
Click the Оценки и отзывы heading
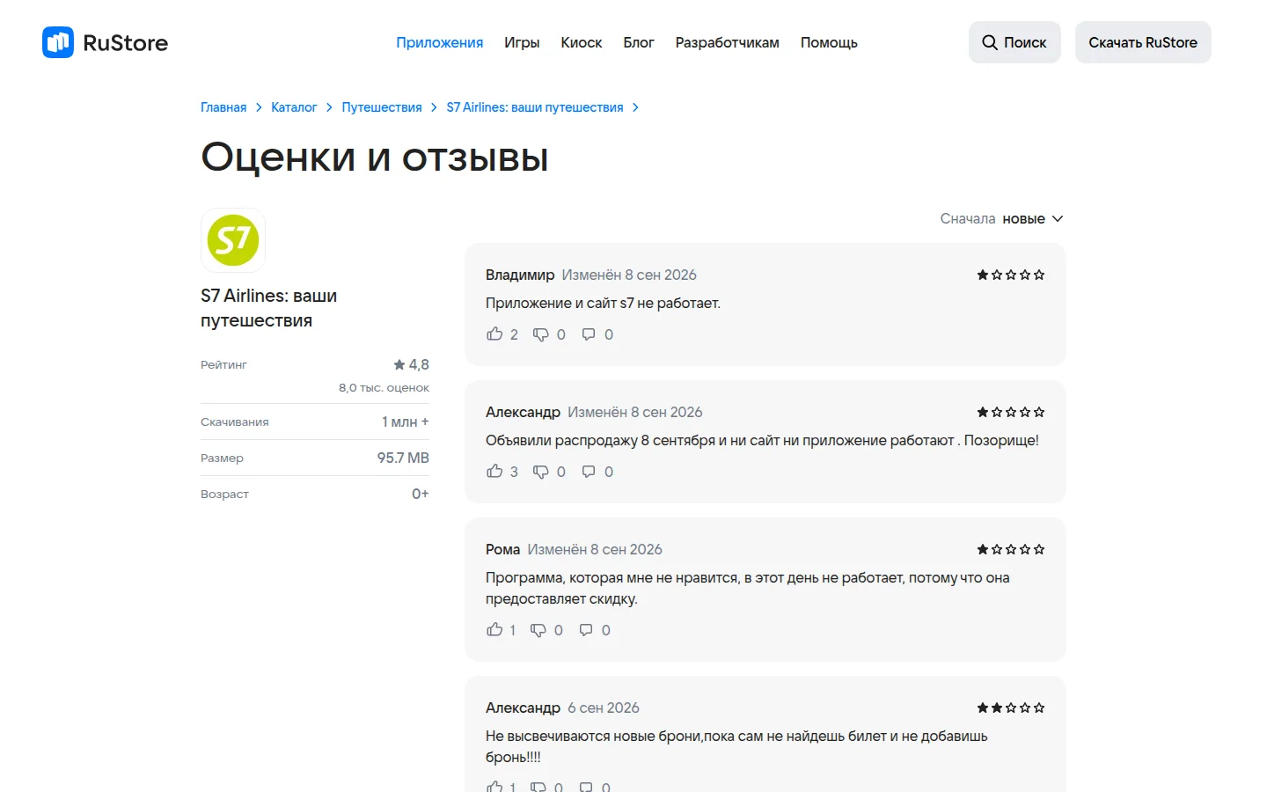[x=375, y=158]
